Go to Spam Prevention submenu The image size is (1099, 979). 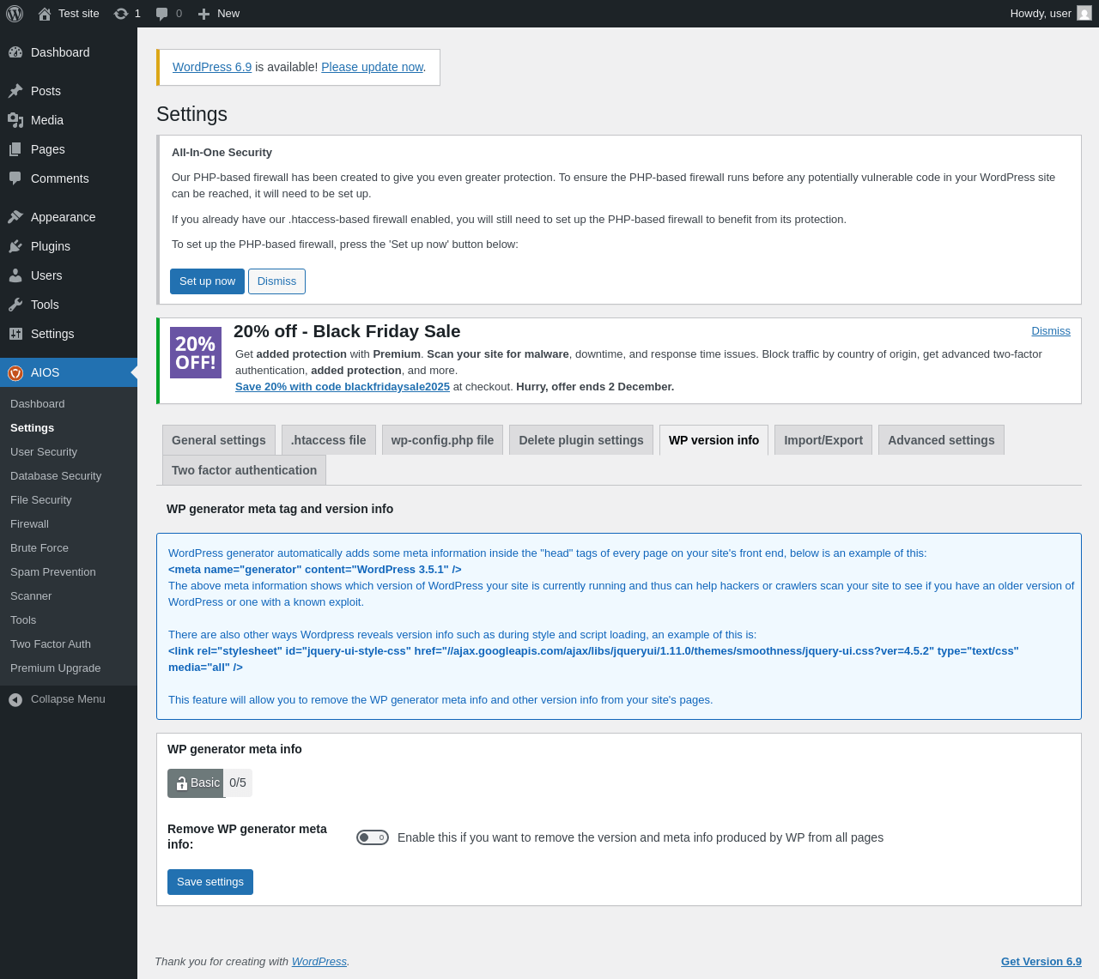pyautogui.click(x=69, y=572)
